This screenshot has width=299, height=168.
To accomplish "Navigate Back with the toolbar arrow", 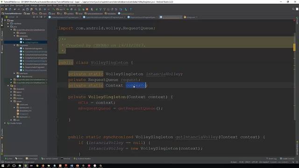I will [x=45, y=9].
